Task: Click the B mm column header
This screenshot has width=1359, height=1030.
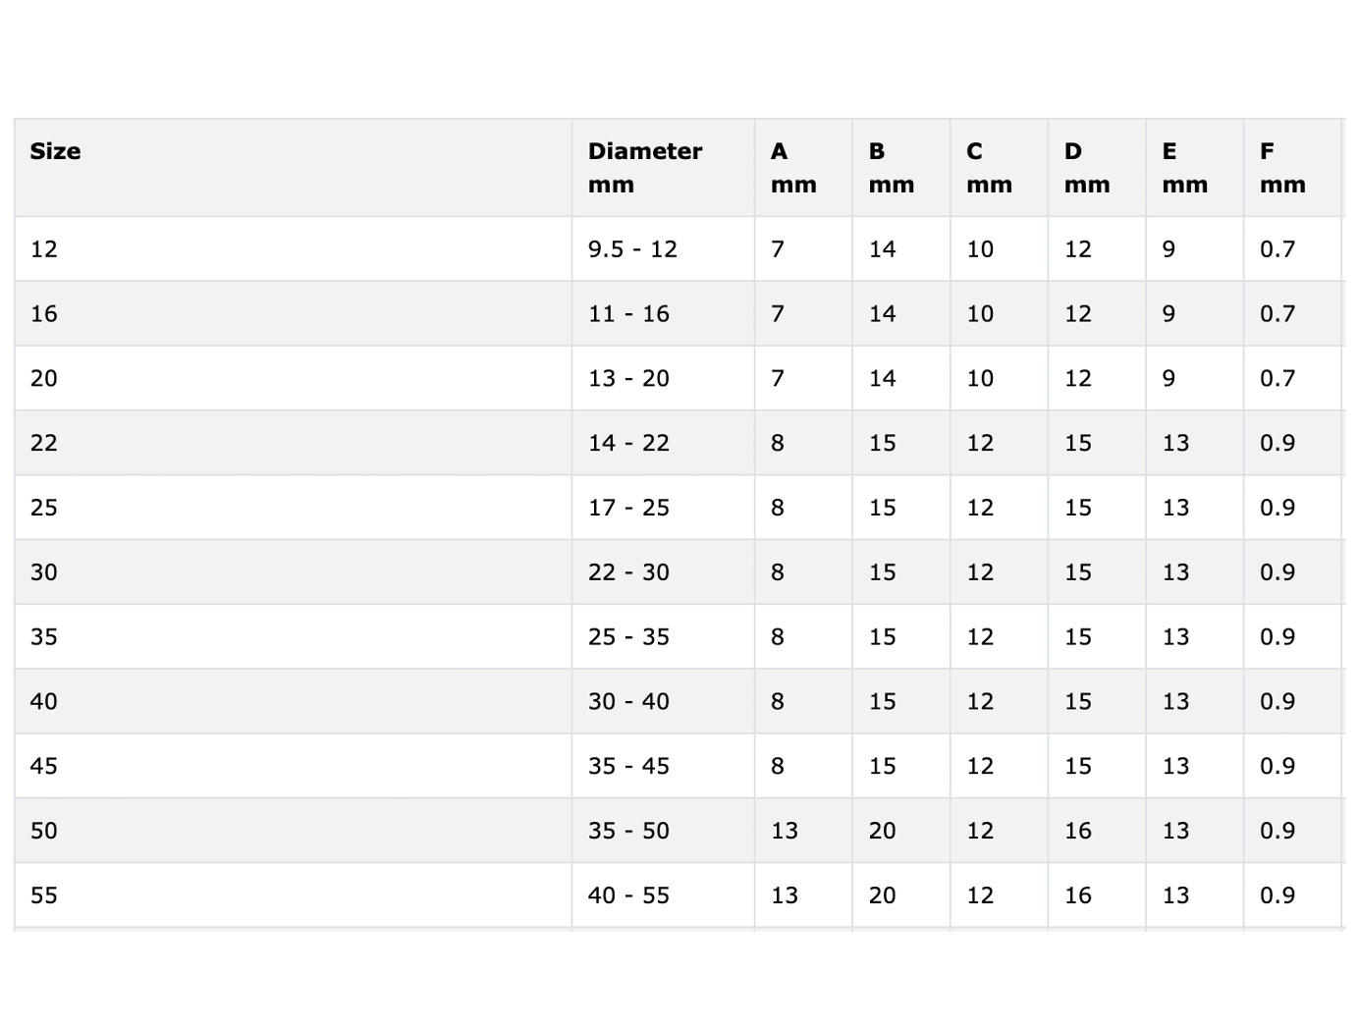Action: pos(891,167)
